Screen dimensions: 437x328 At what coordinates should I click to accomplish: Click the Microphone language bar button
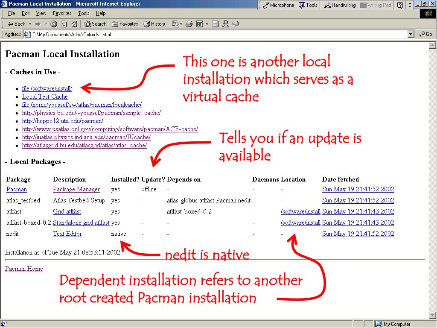[x=278, y=5]
